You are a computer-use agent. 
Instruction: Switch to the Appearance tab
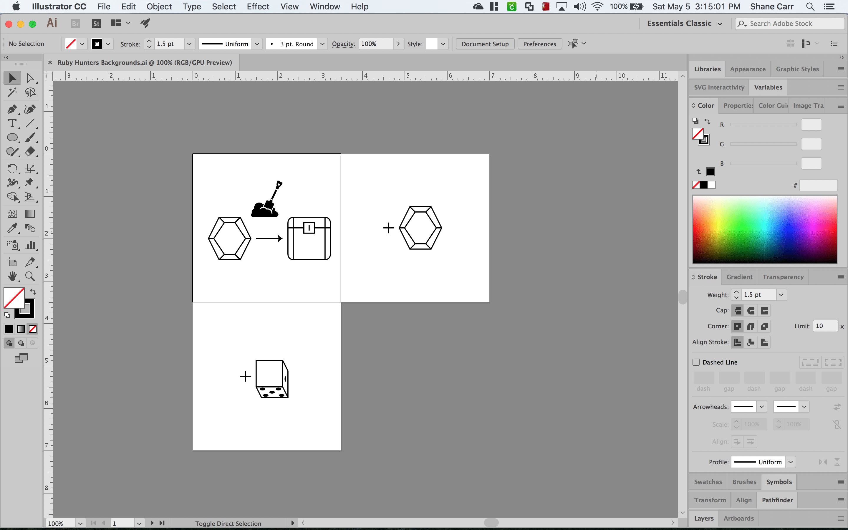(x=747, y=68)
